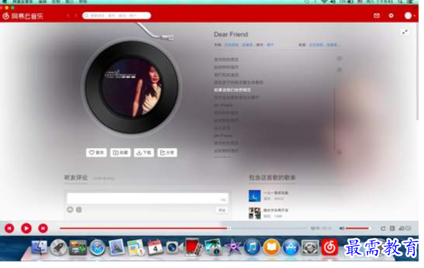Screen dimensions: 424x268
Task: Open Photo Booth in the dock
Action: 194,247
